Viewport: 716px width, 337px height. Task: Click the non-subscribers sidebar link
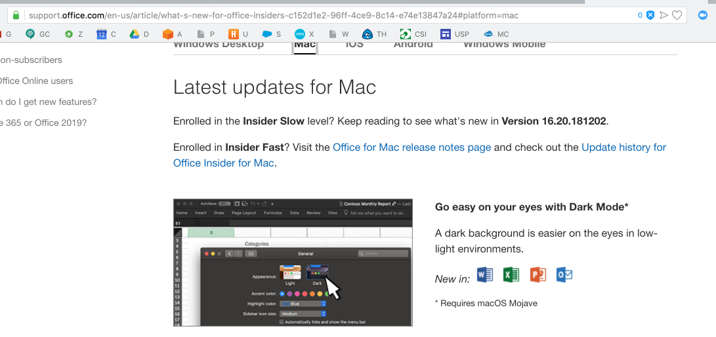(31, 60)
